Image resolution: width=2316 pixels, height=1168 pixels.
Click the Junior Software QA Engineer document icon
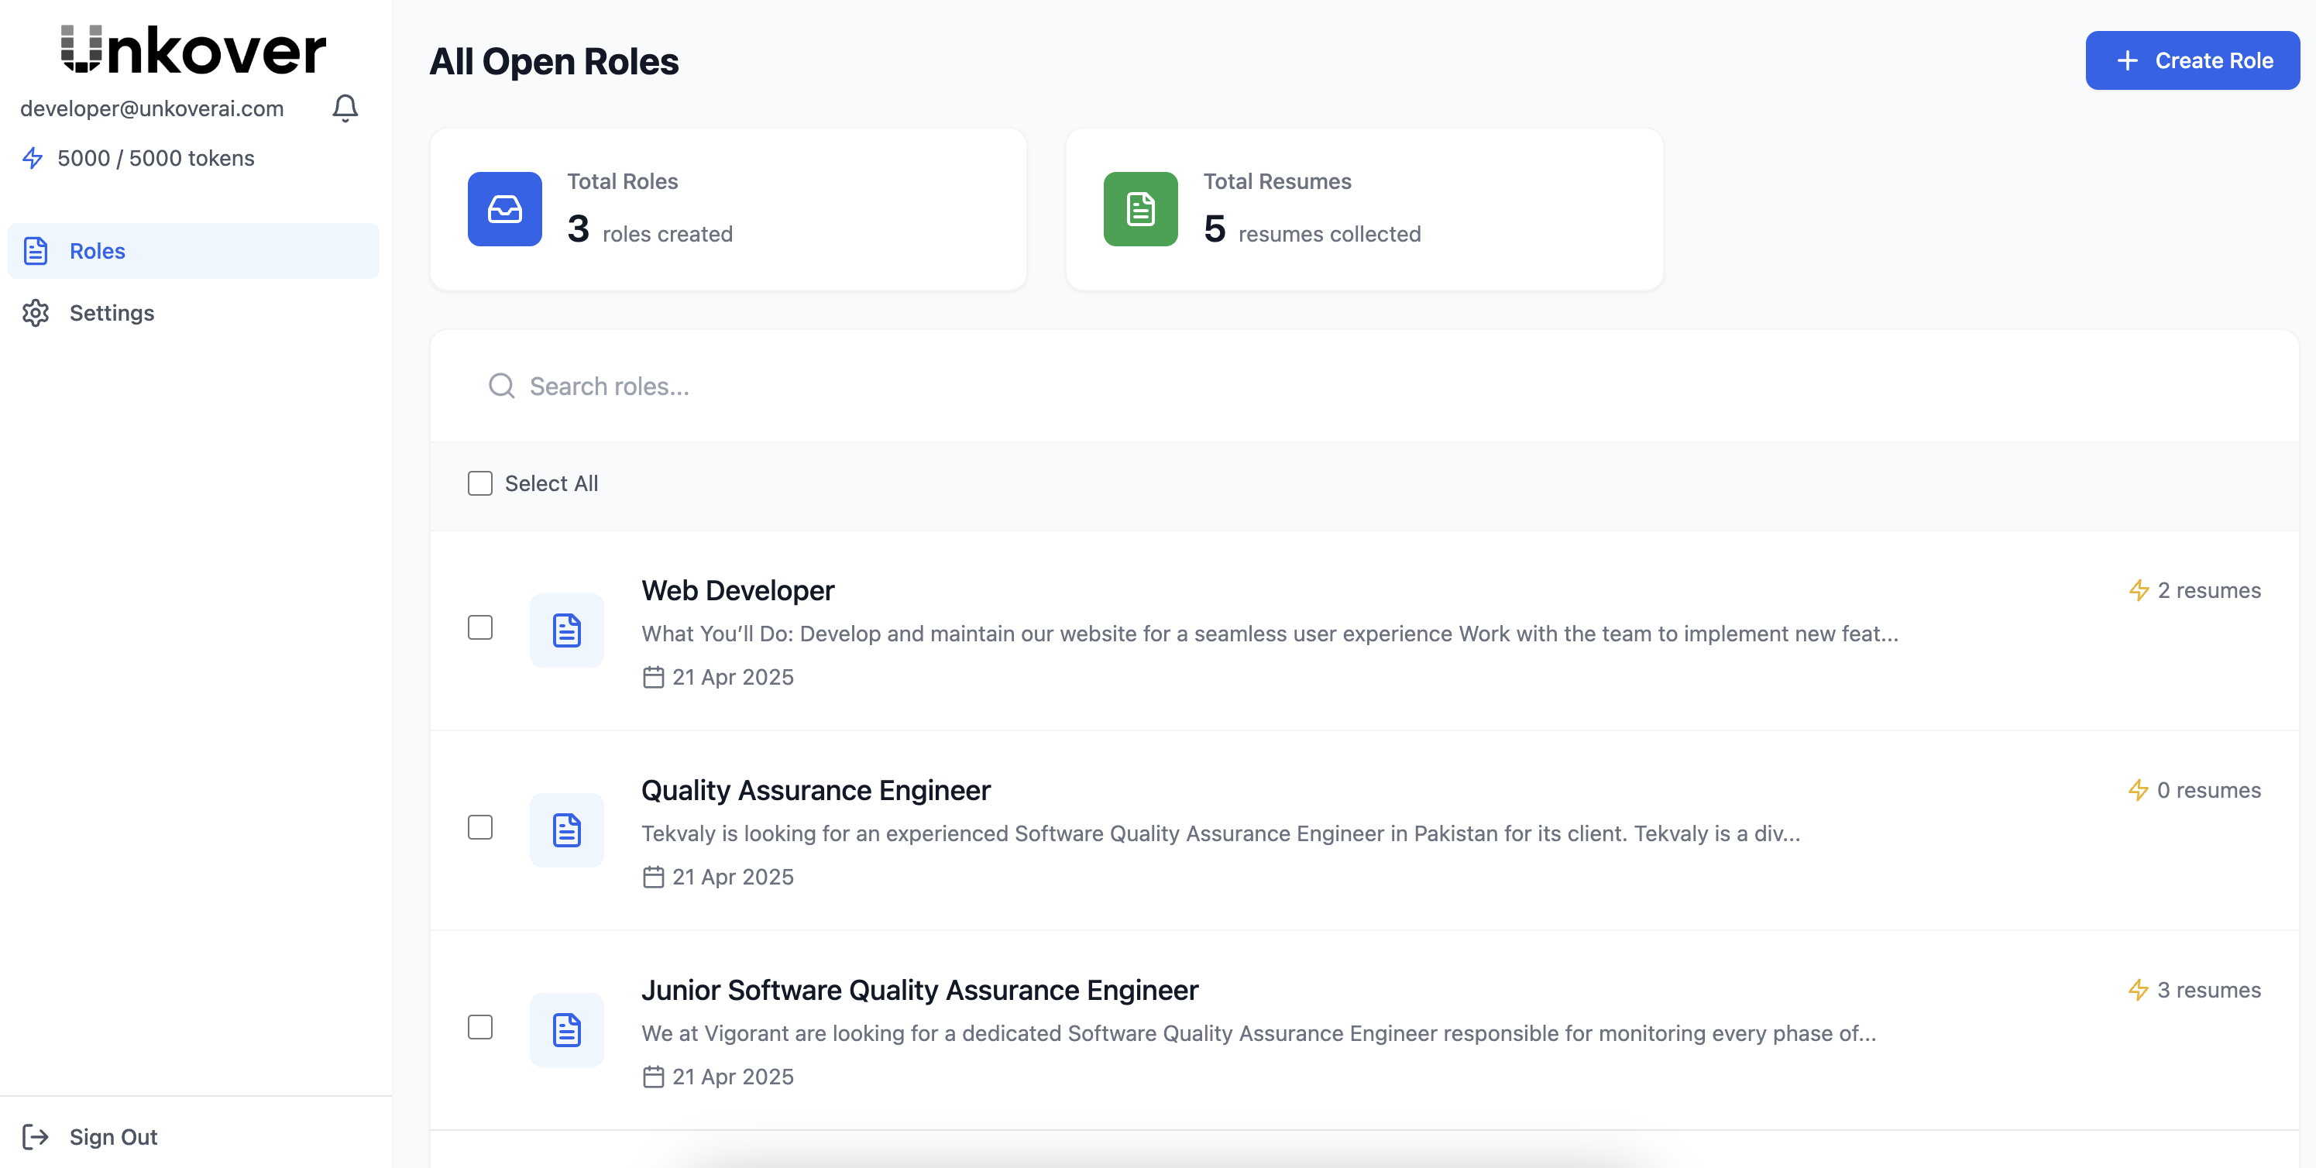(x=566, y=1029)
